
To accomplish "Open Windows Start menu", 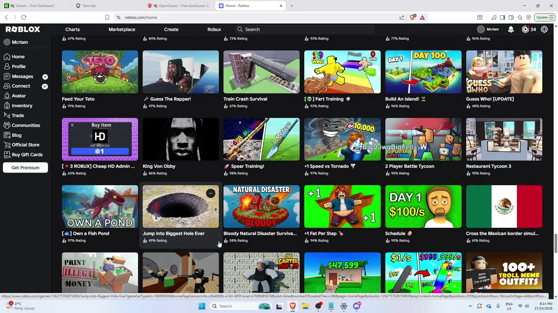I will coord(202,306).
